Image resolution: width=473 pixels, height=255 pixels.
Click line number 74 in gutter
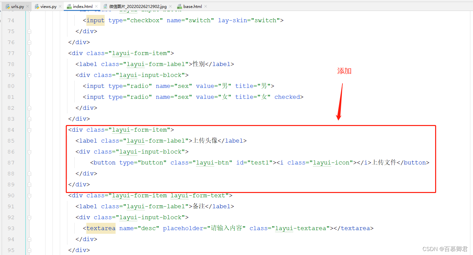pyautogui.click(x=11, y=21)
